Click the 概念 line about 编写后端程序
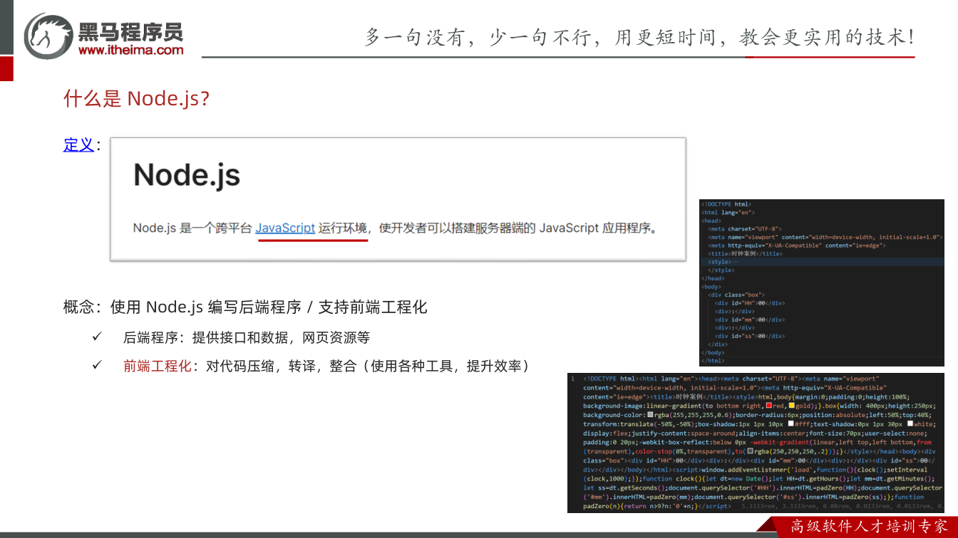The width and height of the screenshot is (958, 538). (x=245, y=307)
